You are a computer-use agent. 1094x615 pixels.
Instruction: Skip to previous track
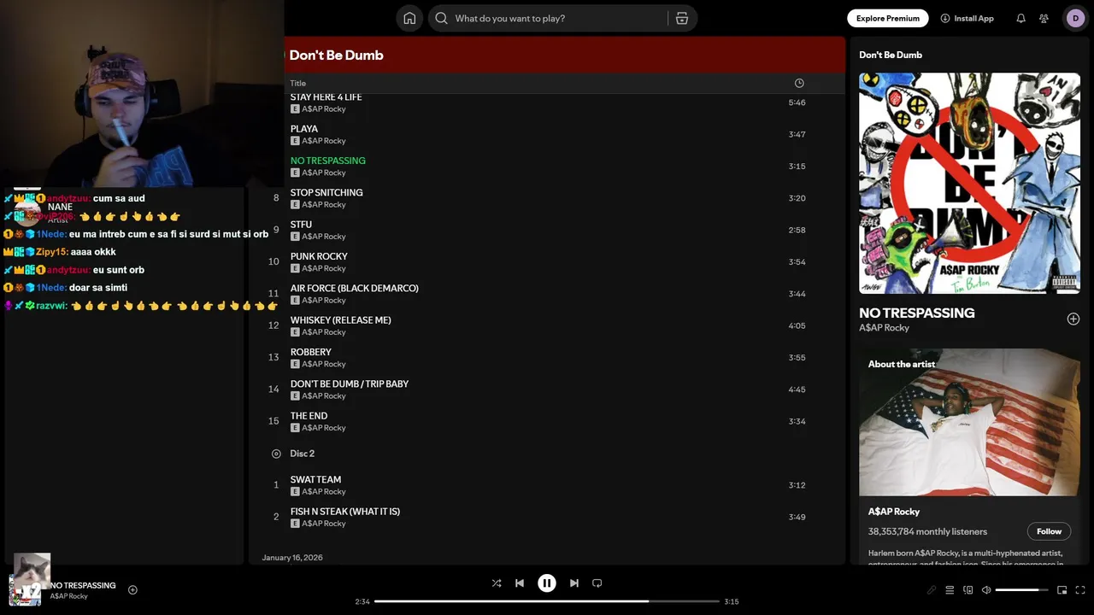coord(519,583)
